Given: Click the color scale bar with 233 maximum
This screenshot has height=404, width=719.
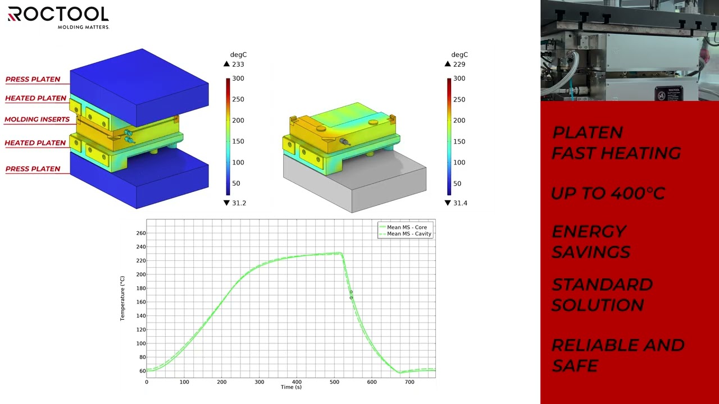Looking at the screenshot, I should [x=228, y=136].
